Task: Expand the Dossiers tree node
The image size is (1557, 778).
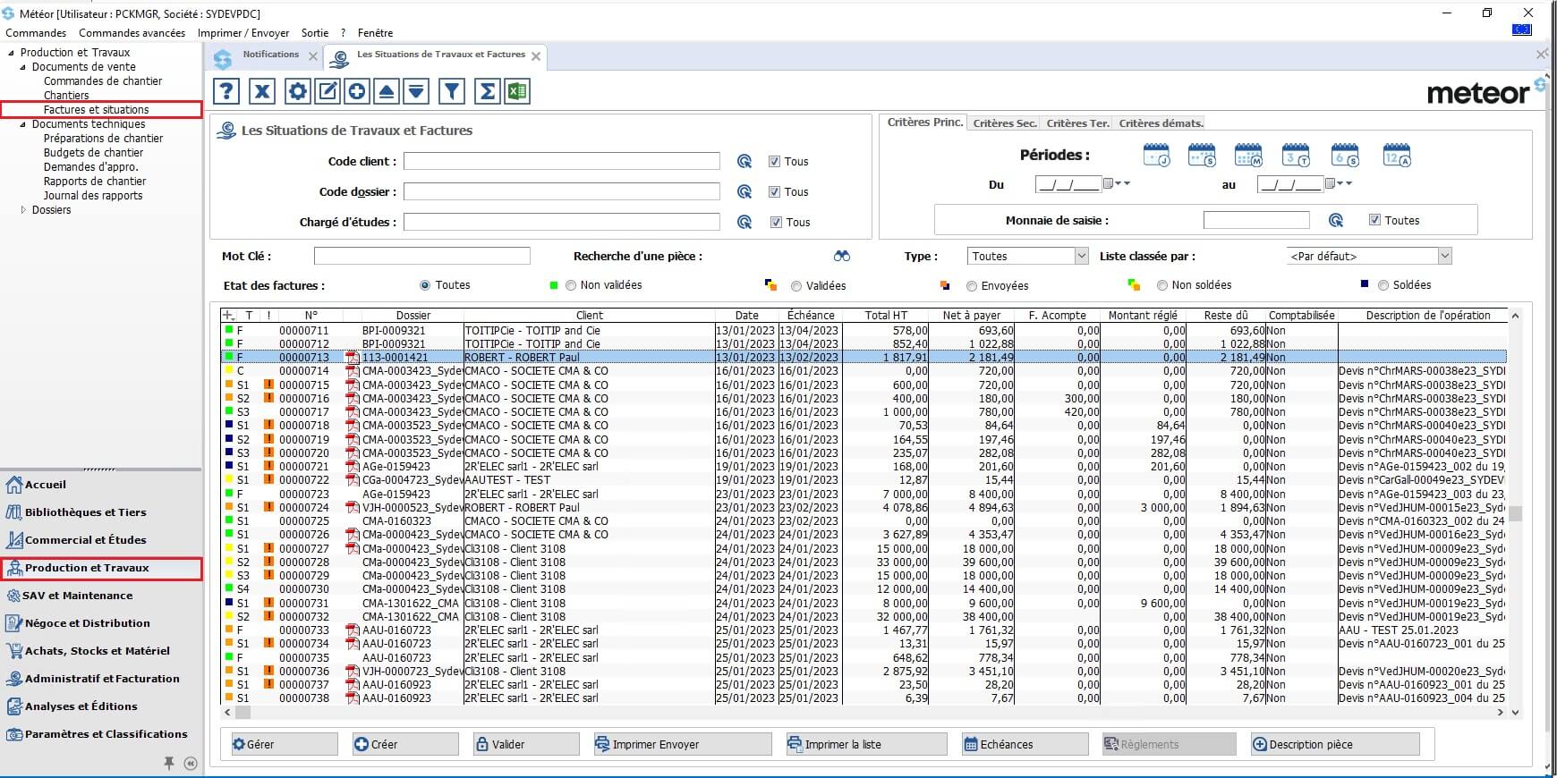Action: click(23, 210)
